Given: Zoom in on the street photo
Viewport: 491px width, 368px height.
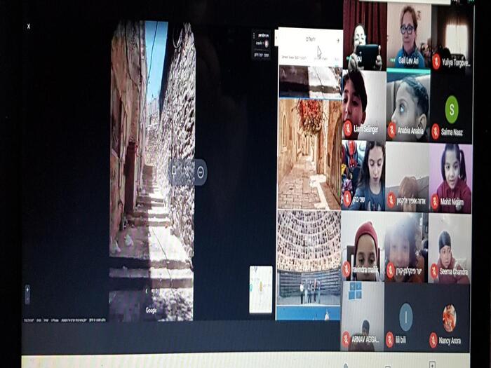Looking at the screenshot, I should point(27,289).
